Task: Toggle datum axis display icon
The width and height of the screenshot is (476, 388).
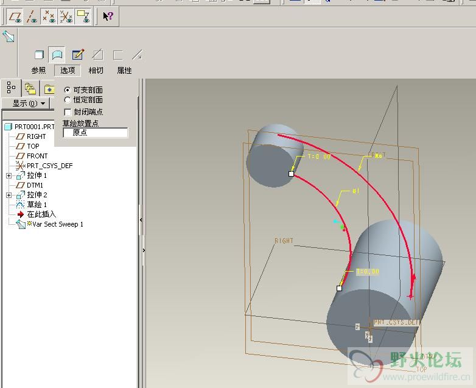Action: 32,16
